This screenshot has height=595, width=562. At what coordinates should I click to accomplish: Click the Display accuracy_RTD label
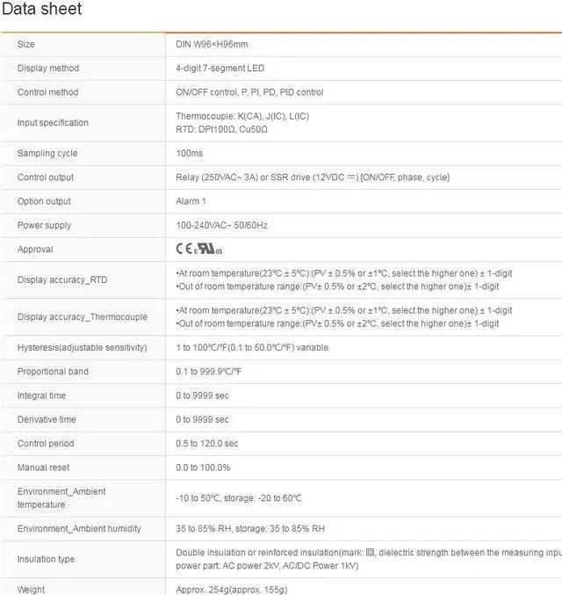click(61, 280)
